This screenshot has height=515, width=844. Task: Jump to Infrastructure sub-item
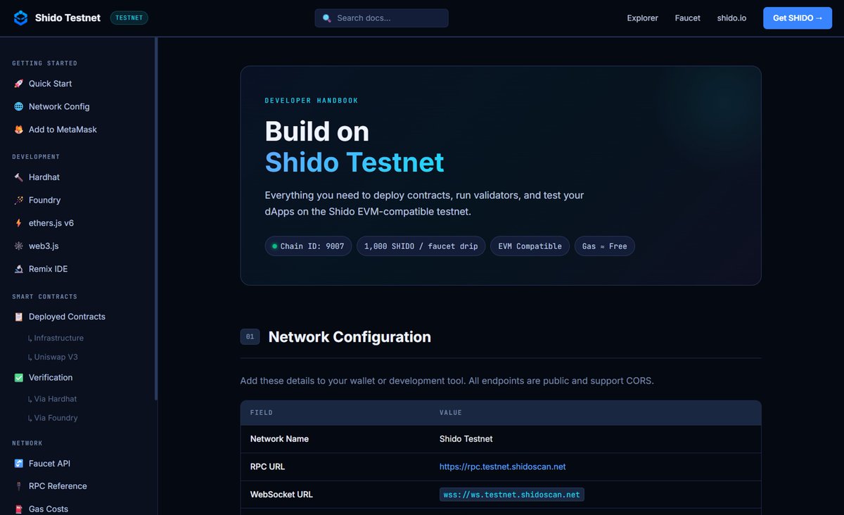point(56,338)
